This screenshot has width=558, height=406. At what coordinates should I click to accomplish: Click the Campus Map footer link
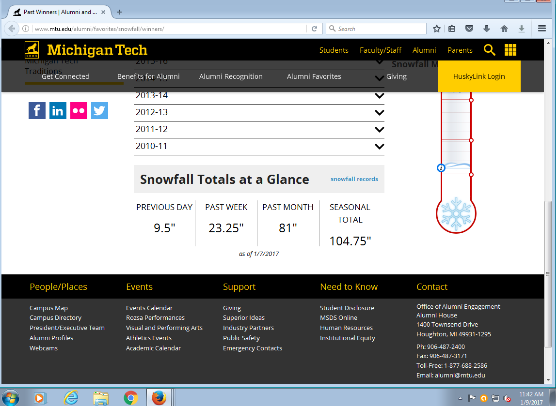coord(48,308)
